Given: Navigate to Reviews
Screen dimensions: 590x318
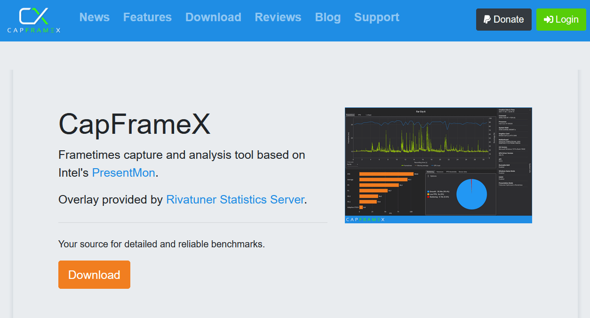Looking at the screenshot, I should pyautogui.click(x=278, y=17).
